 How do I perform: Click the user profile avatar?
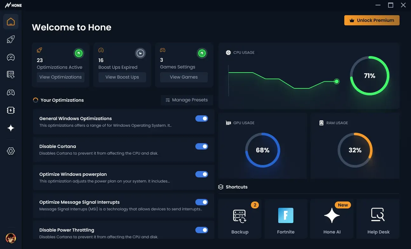click(x=11, y=238)
